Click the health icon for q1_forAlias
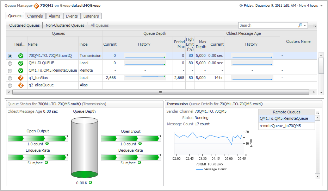328x191 pixels. coord(21,78)
